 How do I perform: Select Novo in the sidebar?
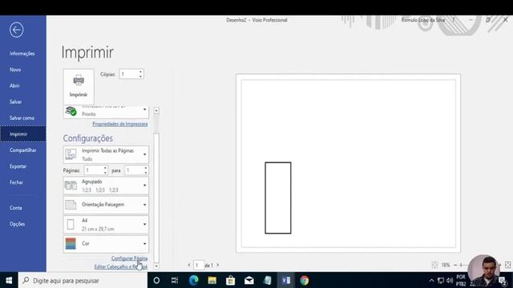click(15, 70)
